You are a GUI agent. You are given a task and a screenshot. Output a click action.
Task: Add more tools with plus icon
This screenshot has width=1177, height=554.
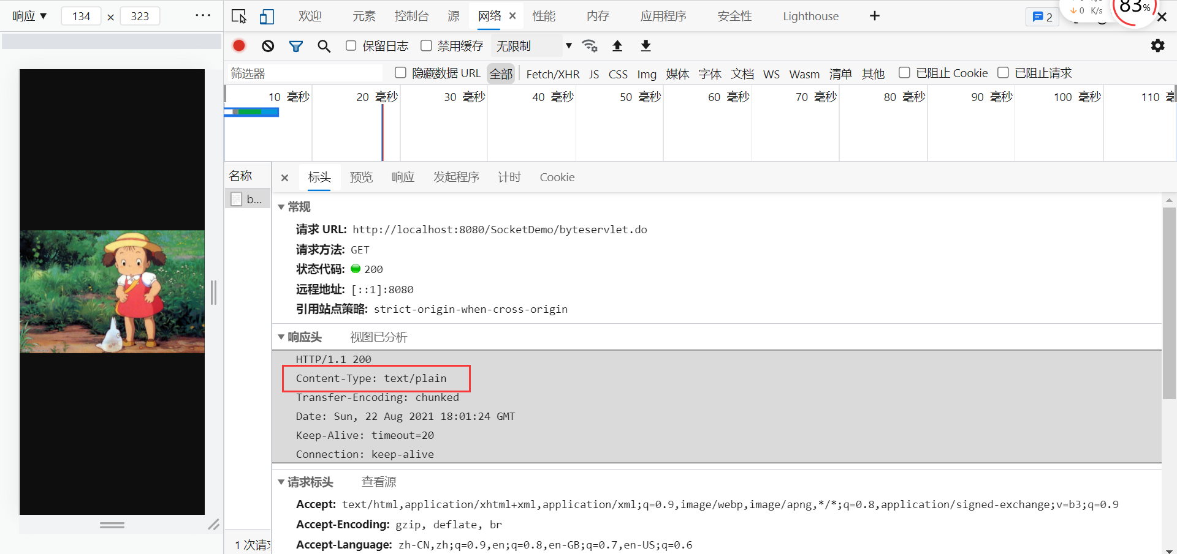[875, 16]
